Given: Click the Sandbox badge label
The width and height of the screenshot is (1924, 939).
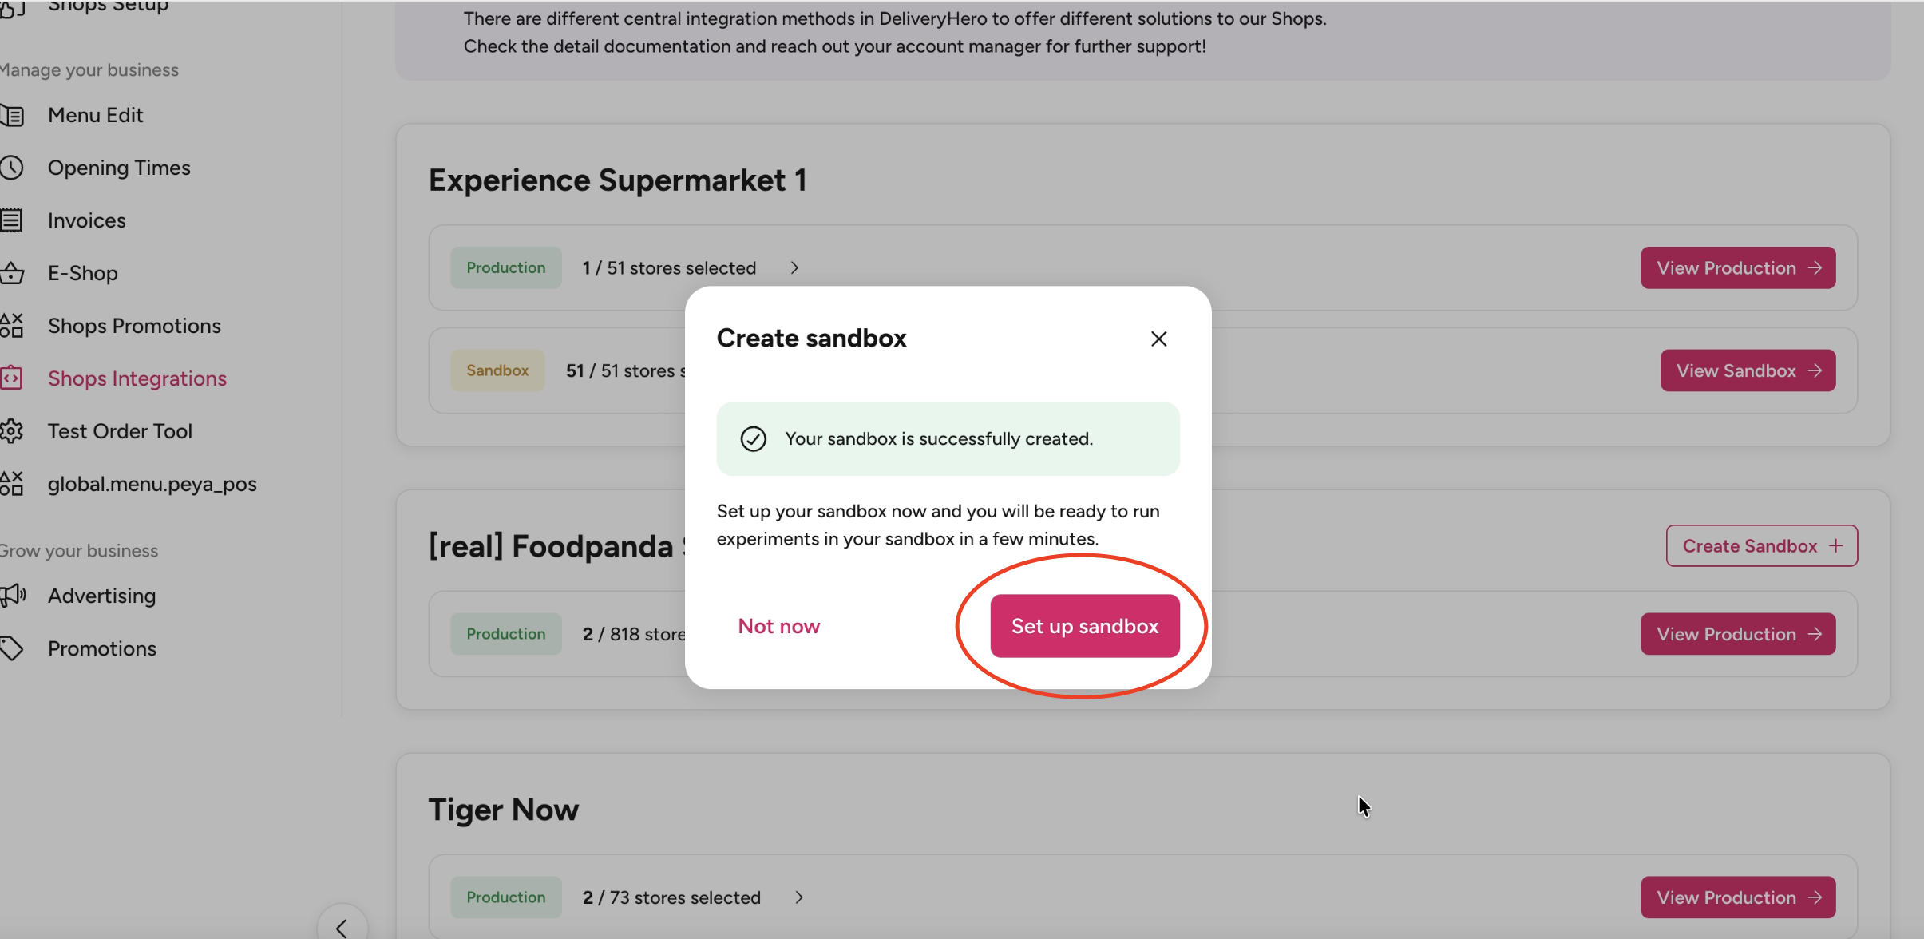Looking at the screenshot, I should tap(497, 370).
